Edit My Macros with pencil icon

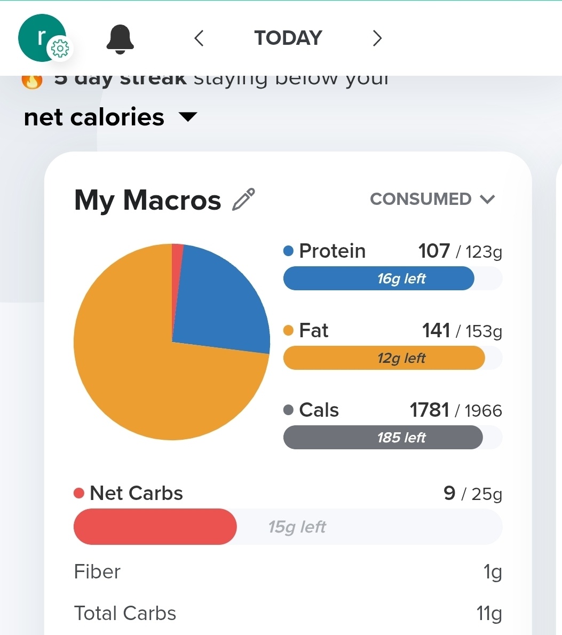244,200
